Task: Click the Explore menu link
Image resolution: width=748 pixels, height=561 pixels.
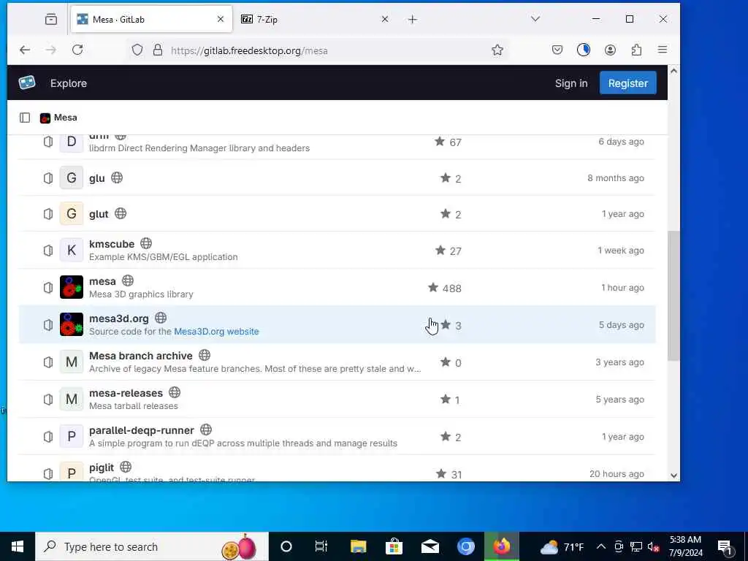Action: pyautogui.click(x=69, y=83)
